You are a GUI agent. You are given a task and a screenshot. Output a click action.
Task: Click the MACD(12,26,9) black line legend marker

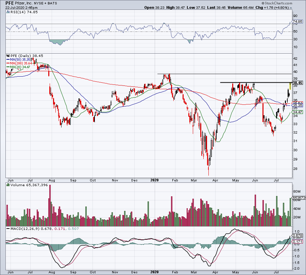(x=8, y=229)
